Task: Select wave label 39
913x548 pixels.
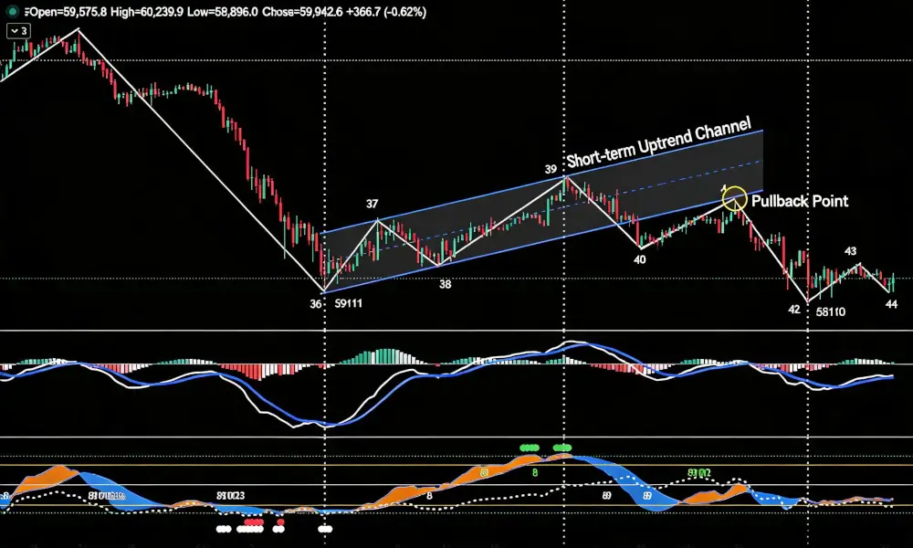Action: coord(551,170)
